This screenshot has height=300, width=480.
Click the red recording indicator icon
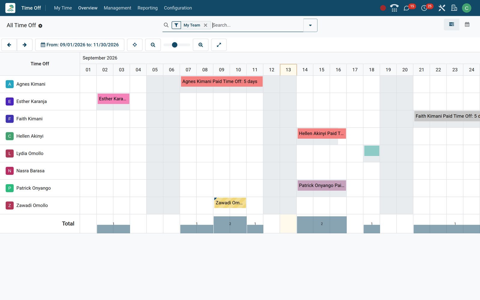pyautogui.click(x=383, y=8)
